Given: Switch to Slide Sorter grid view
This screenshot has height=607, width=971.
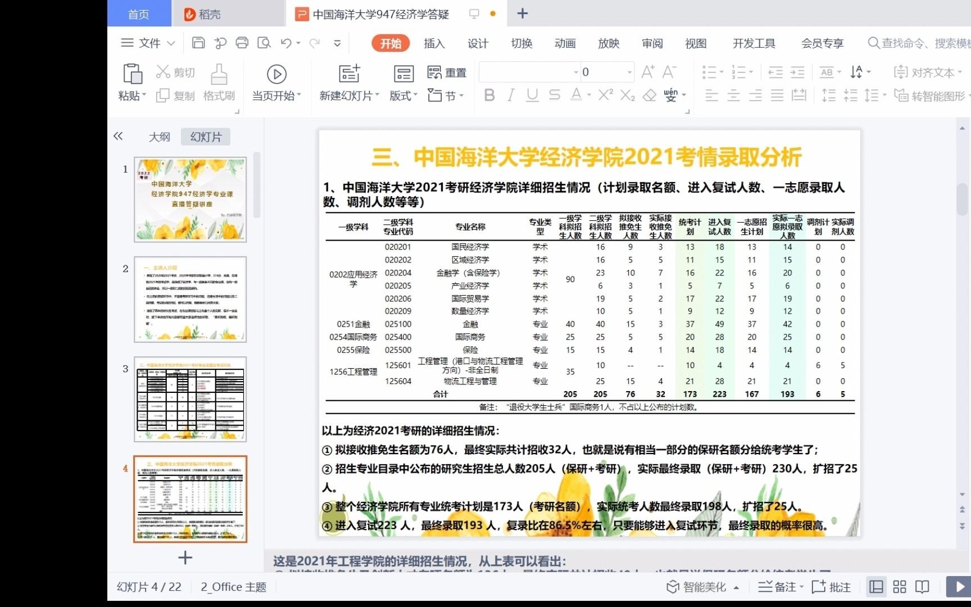Looking at the screenshot, I should click(900, 587).
